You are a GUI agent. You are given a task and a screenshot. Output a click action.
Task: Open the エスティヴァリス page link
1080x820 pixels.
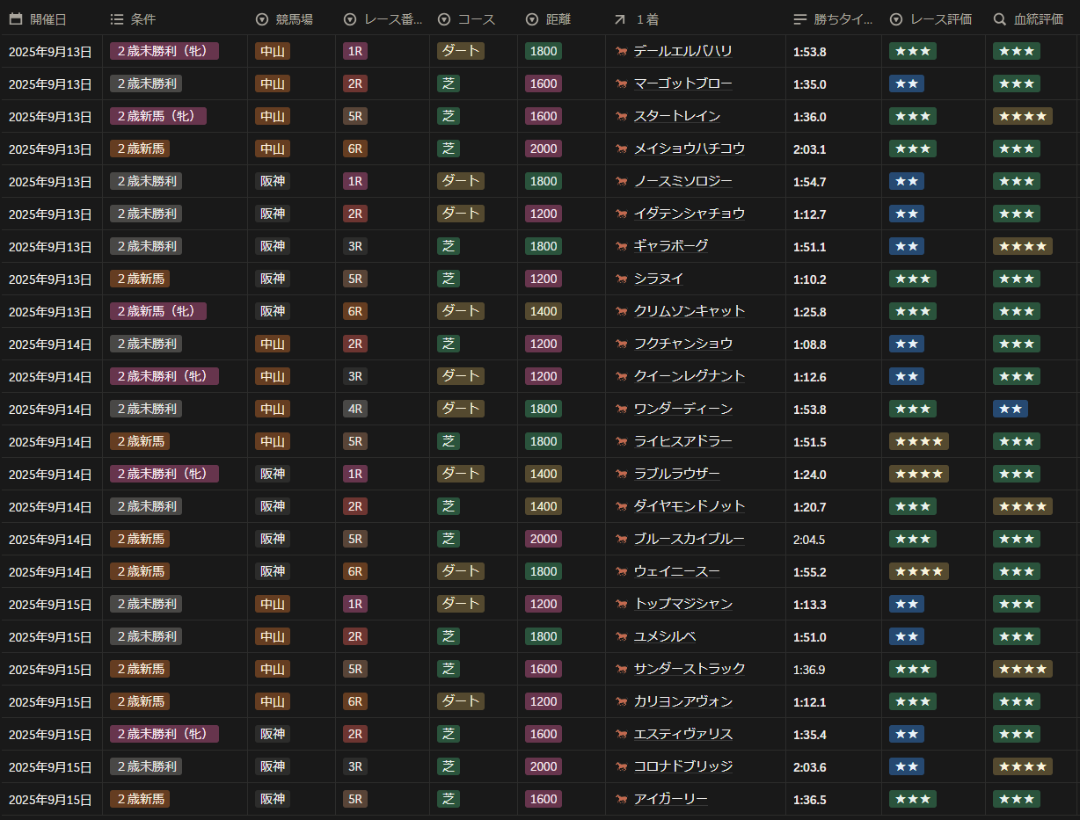pyautogui.click(x=682, y=734)
